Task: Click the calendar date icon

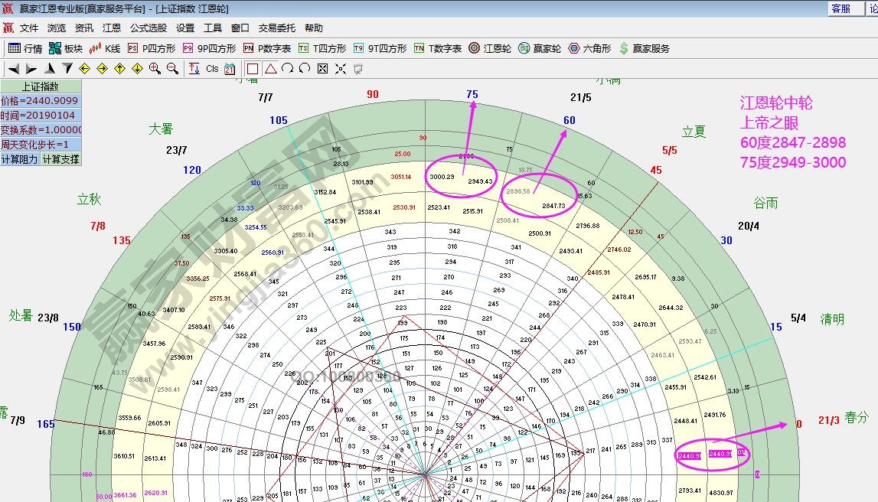Action: pos(231,68)
